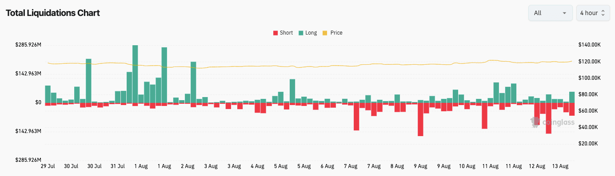Click the red Short legend swatch
Screen dimensions: 615x176
276,33
